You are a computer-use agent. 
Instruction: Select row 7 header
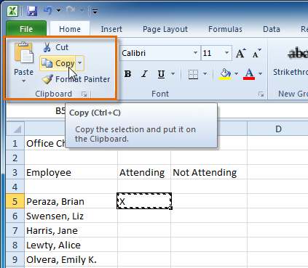15,230
